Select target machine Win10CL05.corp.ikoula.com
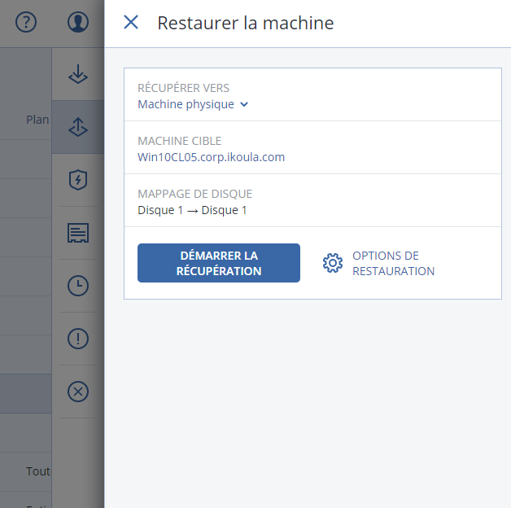The image size is (511, 508). pyautogui.click(x=212, y=157)
